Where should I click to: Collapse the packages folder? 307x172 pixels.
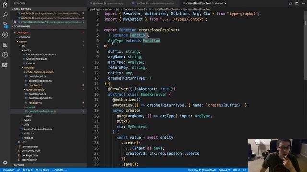pos(23,32)
